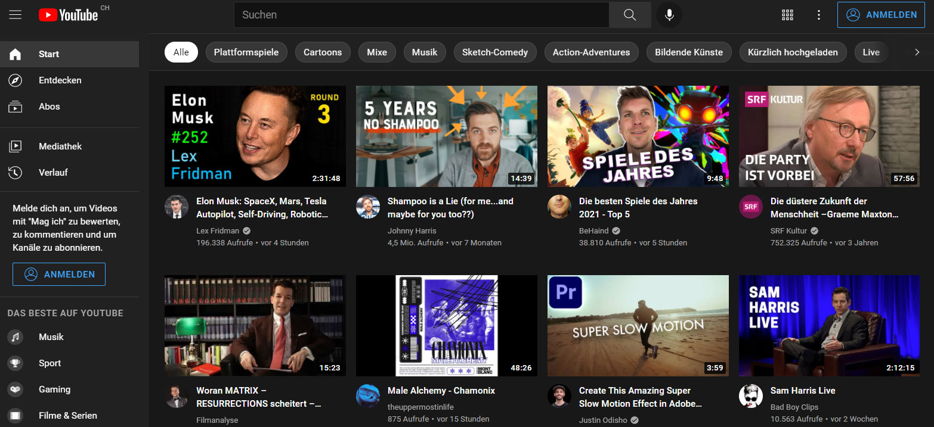Open the YouTube apps grid icon
Image resolution: width=934 pixels, height=427 pixels.
[x=787, y=14]
